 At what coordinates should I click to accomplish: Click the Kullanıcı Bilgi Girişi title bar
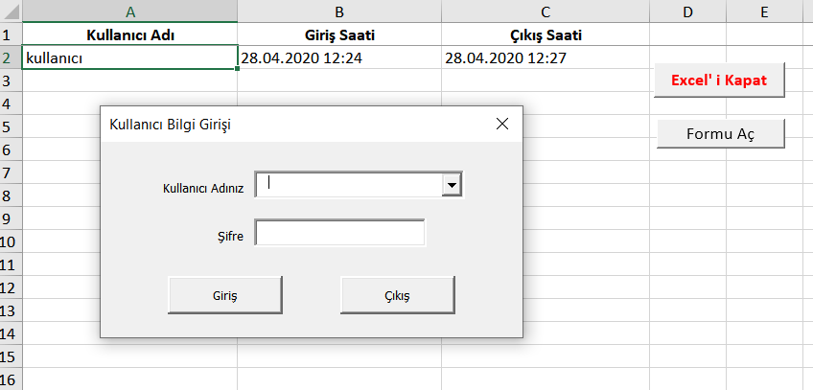pos(288,125)
